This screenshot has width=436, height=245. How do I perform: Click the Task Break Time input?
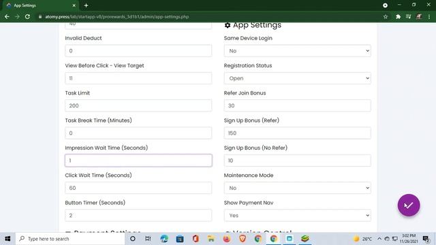point(138,133)
